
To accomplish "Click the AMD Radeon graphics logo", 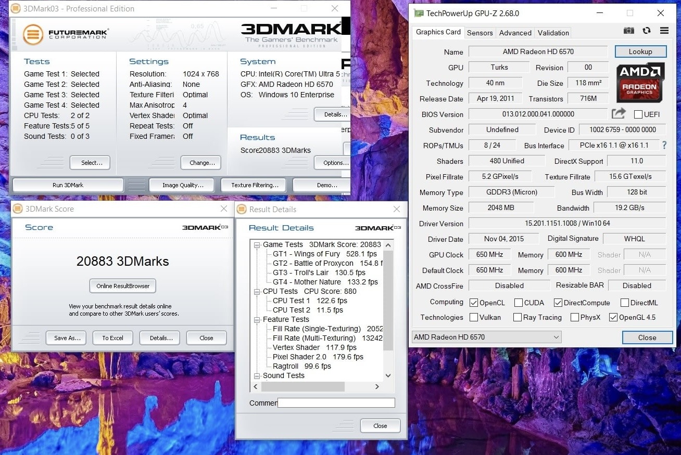I will pos(640,83).
